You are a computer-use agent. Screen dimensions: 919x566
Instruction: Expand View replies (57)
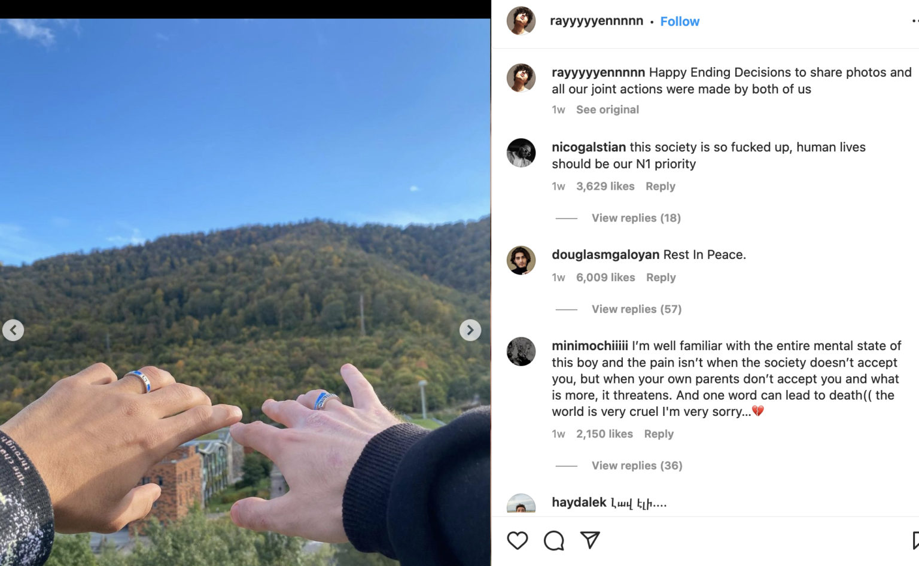click(637, 309)
